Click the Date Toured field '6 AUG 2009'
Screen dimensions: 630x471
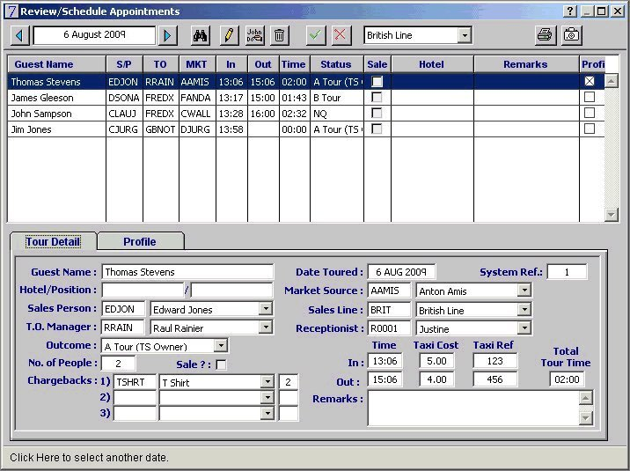401,272
